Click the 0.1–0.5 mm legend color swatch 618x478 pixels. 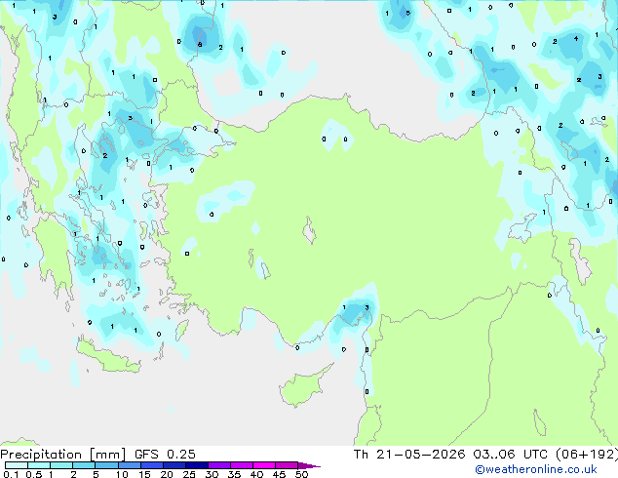(x=17, y=465)
